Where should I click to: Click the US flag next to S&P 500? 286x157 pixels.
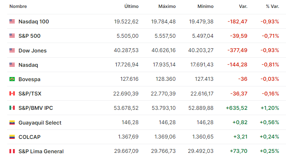[12, 36]
